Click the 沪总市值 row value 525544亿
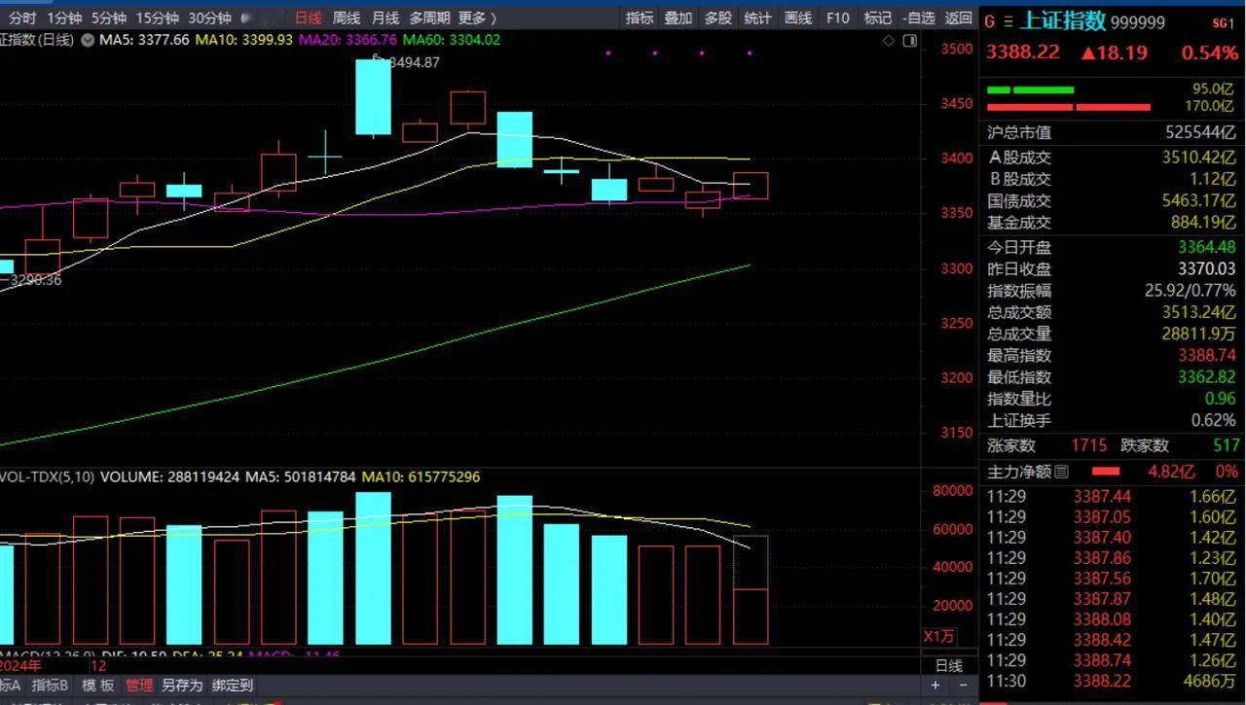1246x705 pixels. (x=1201, y=132)
